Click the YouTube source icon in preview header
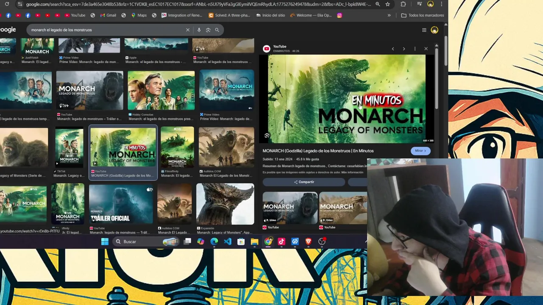 point(266,49)
